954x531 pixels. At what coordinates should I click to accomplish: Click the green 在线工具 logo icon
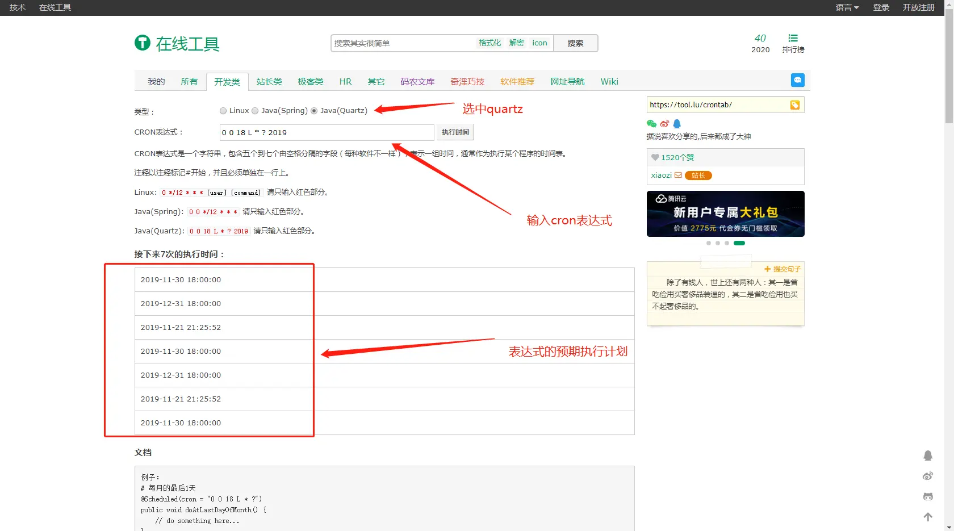coord(142,43)
